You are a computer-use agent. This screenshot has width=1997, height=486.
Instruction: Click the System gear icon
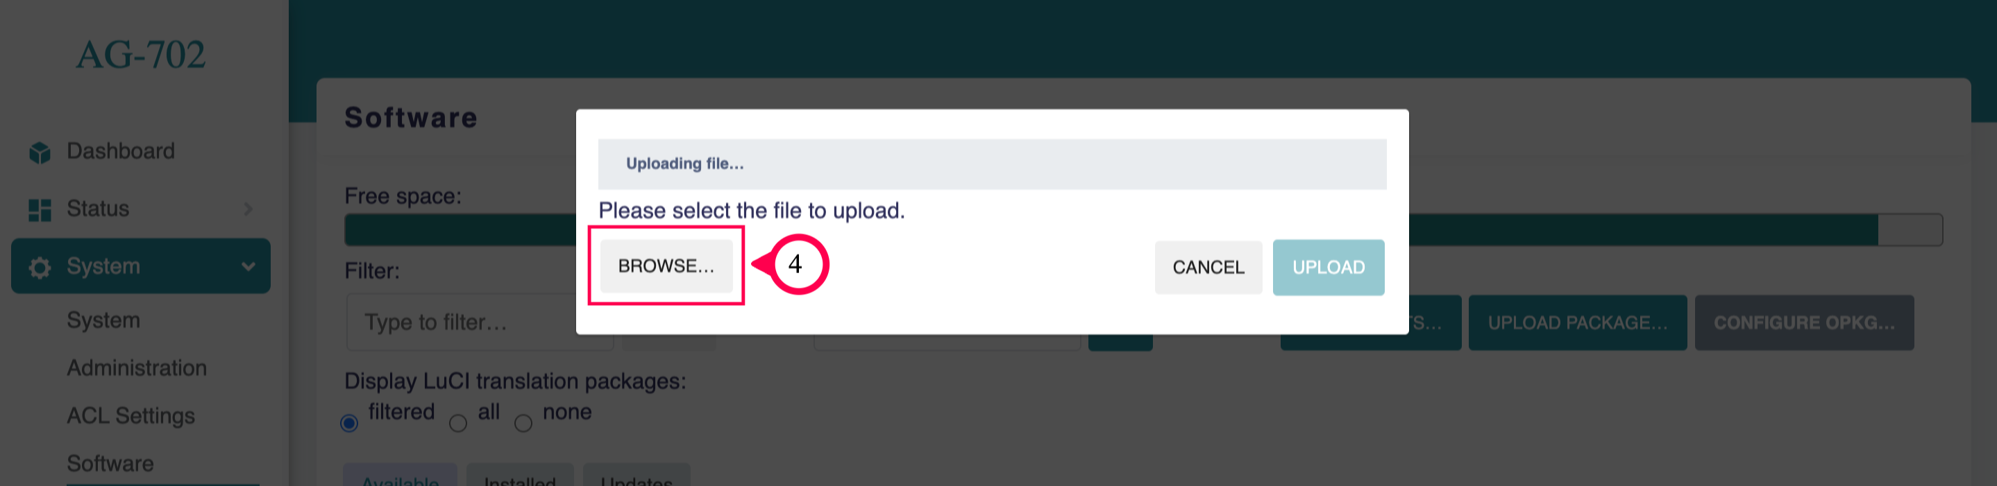pyautogui.click(x=40, y=268)
